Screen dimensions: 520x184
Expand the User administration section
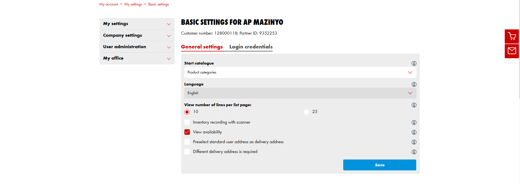click(x=137, y=47)
